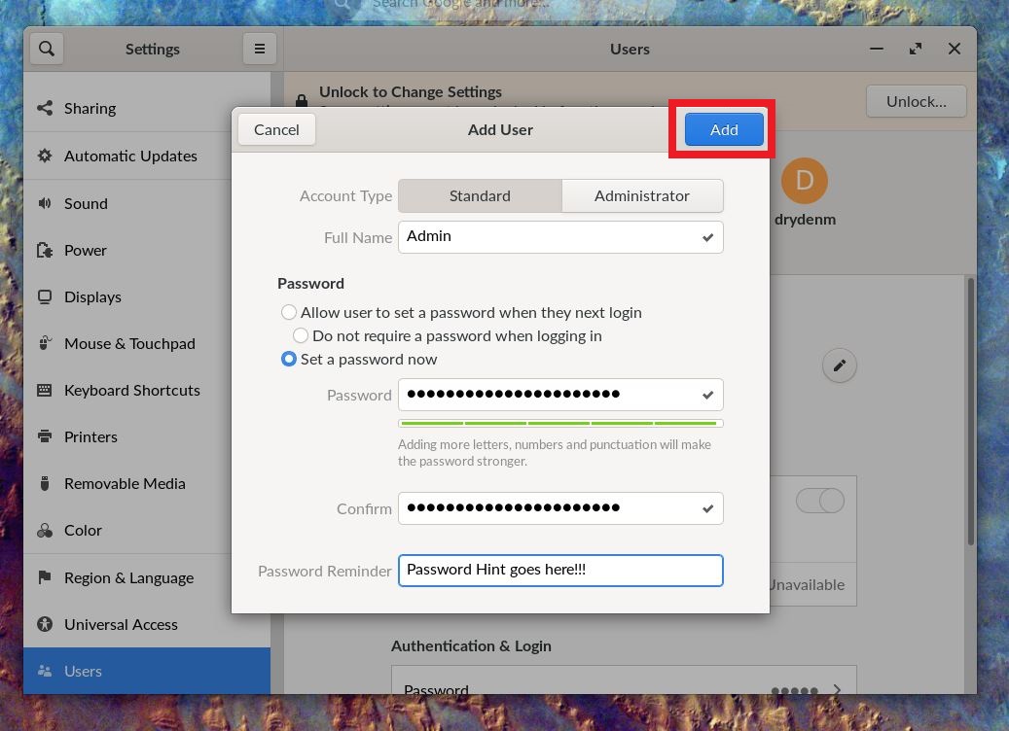1009x731 pixels.
Task: Go to Displays settings panel
Action: (x=147, y=297)
